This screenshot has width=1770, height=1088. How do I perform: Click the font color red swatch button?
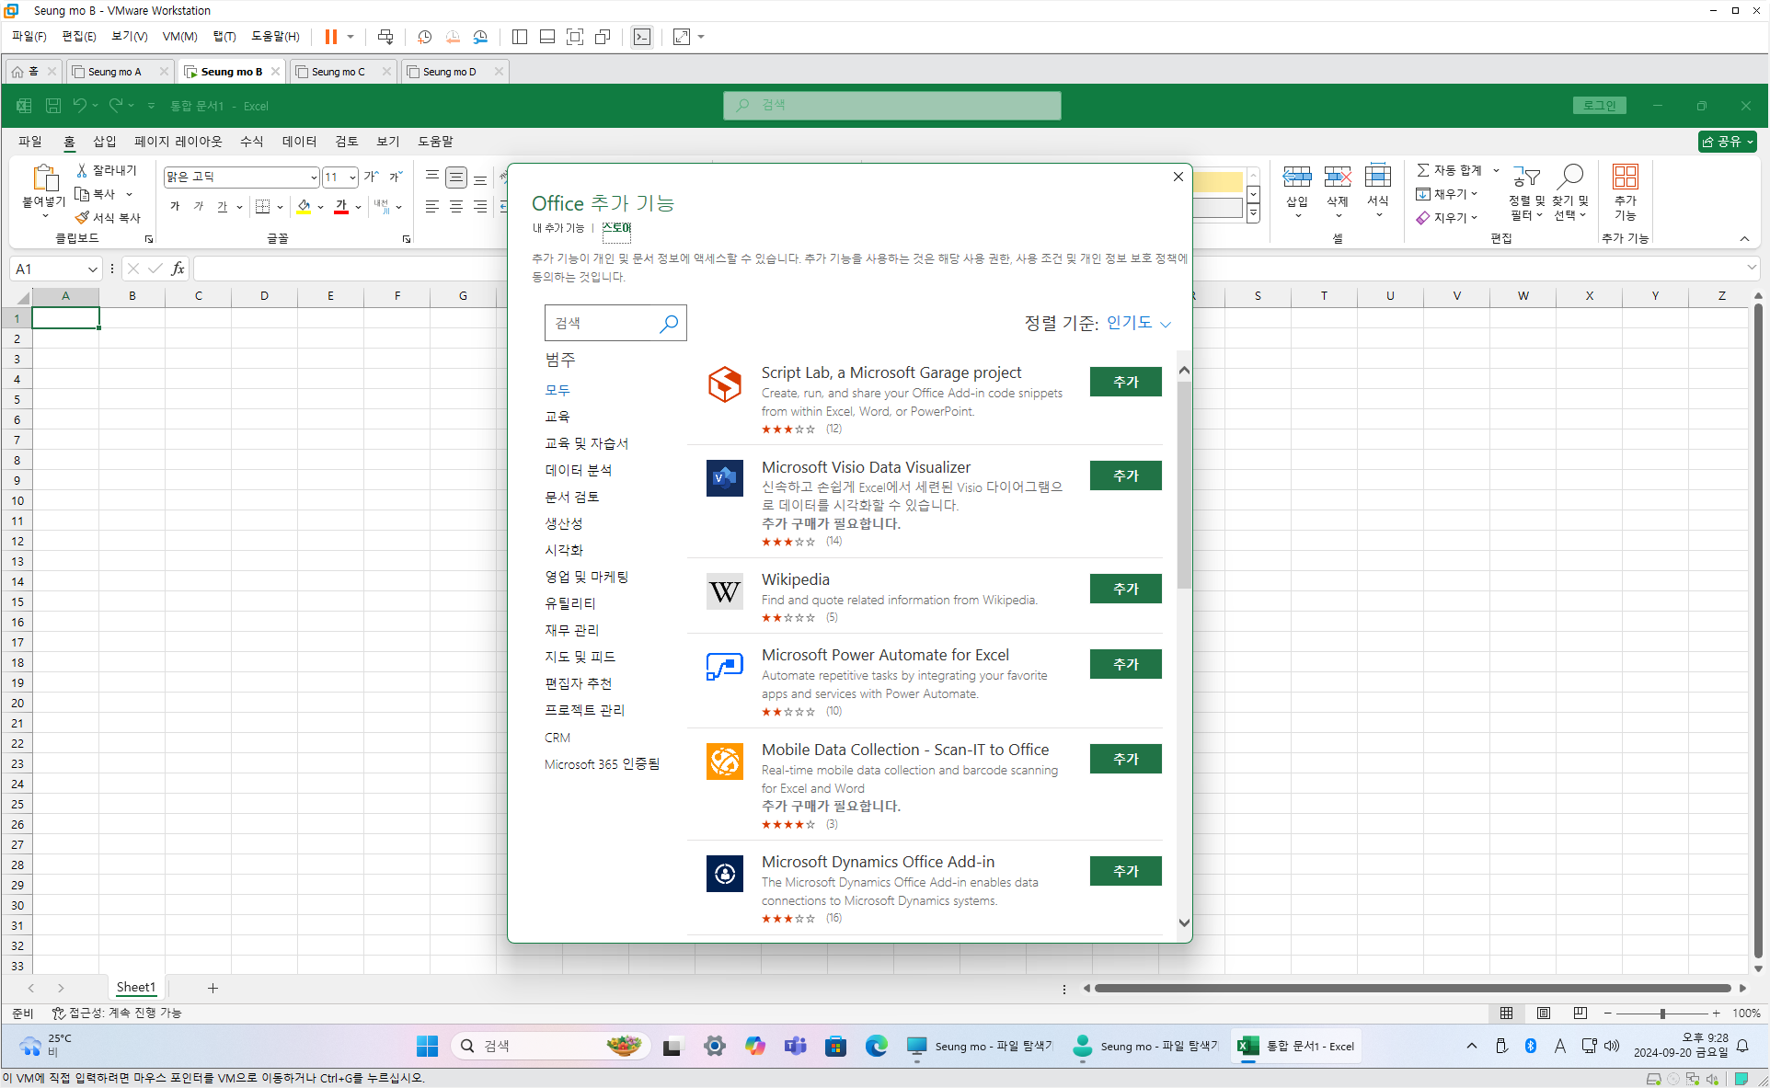point(341,207)
